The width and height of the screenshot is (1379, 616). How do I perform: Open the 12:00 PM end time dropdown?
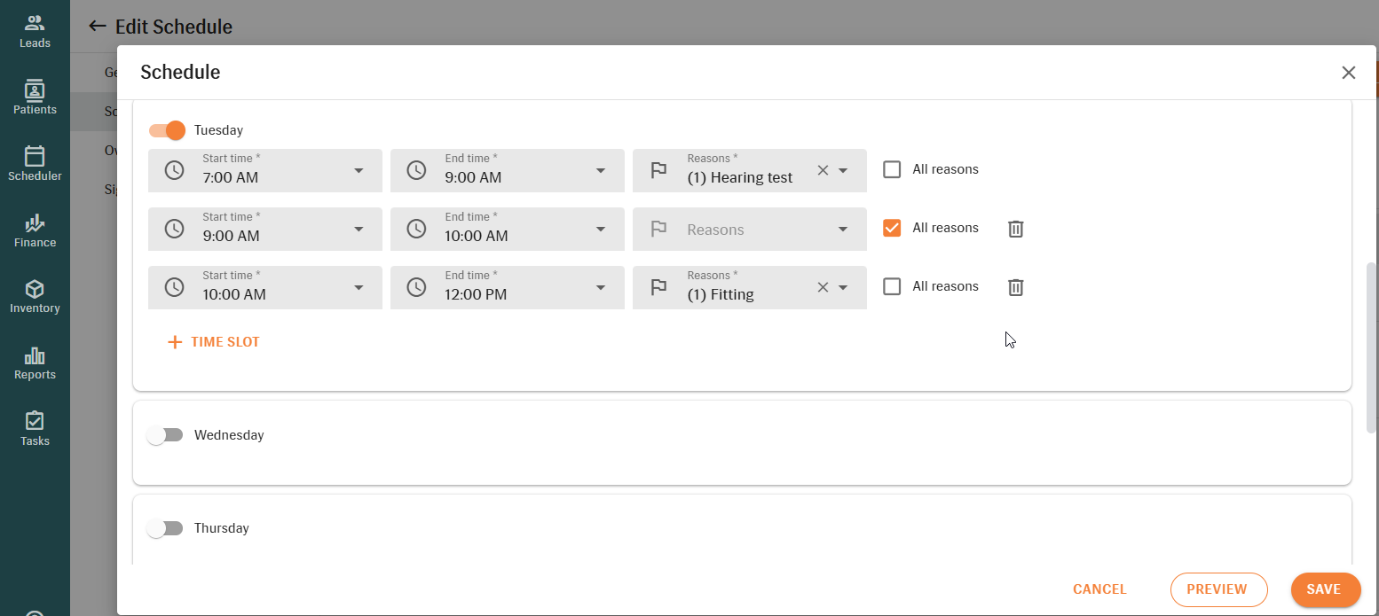pyautogui.click(x=601, y=287)
